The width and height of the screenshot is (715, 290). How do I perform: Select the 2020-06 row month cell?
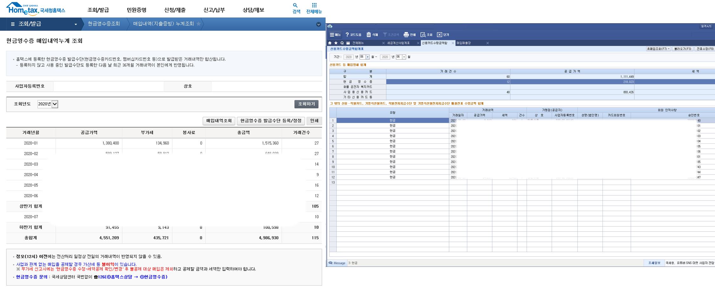[x=31, y=196]
